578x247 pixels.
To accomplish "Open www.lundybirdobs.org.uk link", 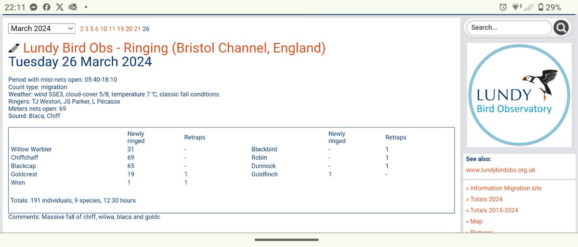I will click(500, 170).
